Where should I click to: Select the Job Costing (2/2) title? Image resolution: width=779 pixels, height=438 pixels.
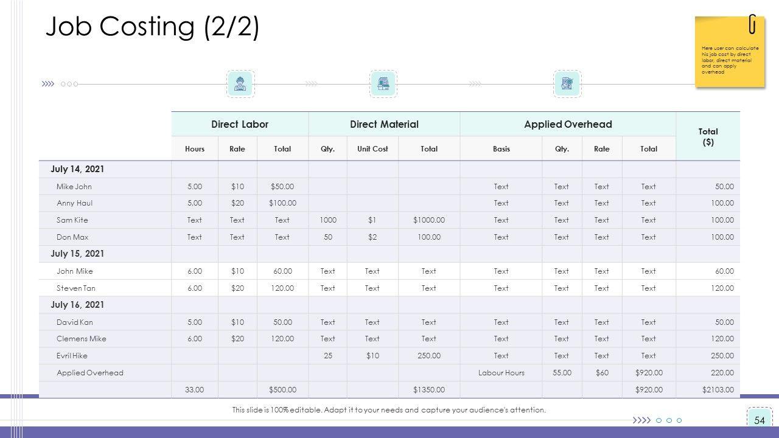tap(152, 27)
